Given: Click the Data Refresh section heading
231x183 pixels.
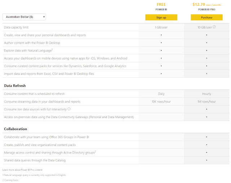Looking at the screenshot, I should click(15, 85).
